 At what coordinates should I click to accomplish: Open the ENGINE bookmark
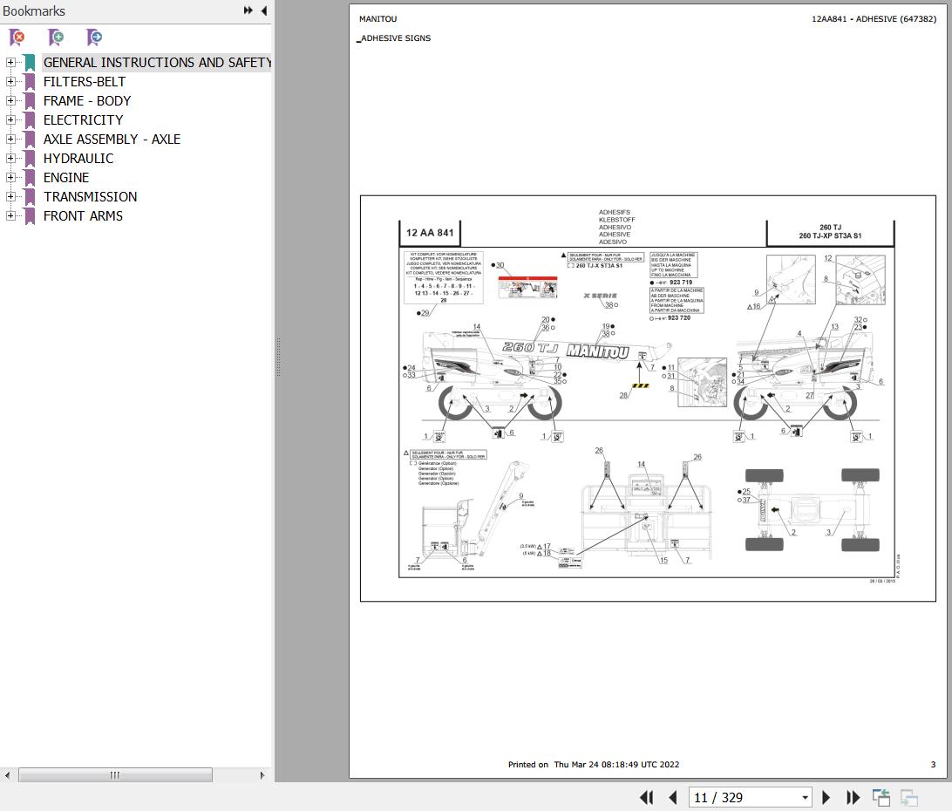66,177
